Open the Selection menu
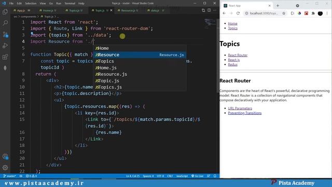The image size is (332, 187). [31, 4]
